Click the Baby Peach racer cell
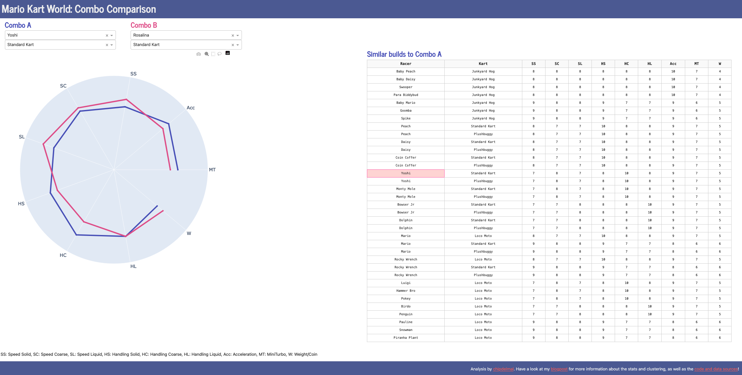742x375 pixels. (x=405, y=71)
